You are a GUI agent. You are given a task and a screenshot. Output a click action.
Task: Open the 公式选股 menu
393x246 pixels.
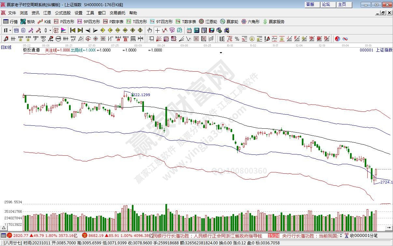click(x=63, y=13)
